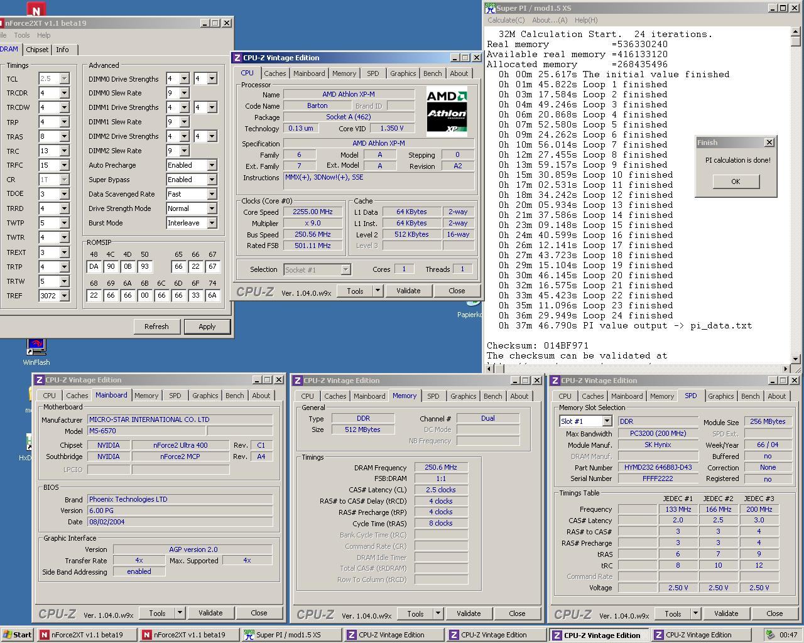Expand Tools arrow in CPU-Z SPD window
Image resolution: width=804 pixels, height=643 pixels.
click(x=695, y=613)
